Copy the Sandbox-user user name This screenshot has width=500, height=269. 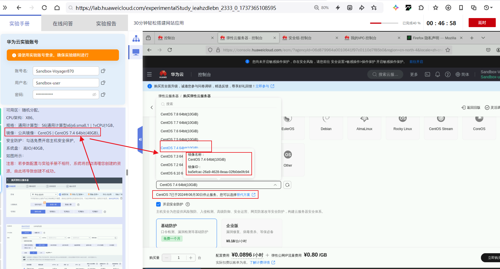click(x=103, y=83)
